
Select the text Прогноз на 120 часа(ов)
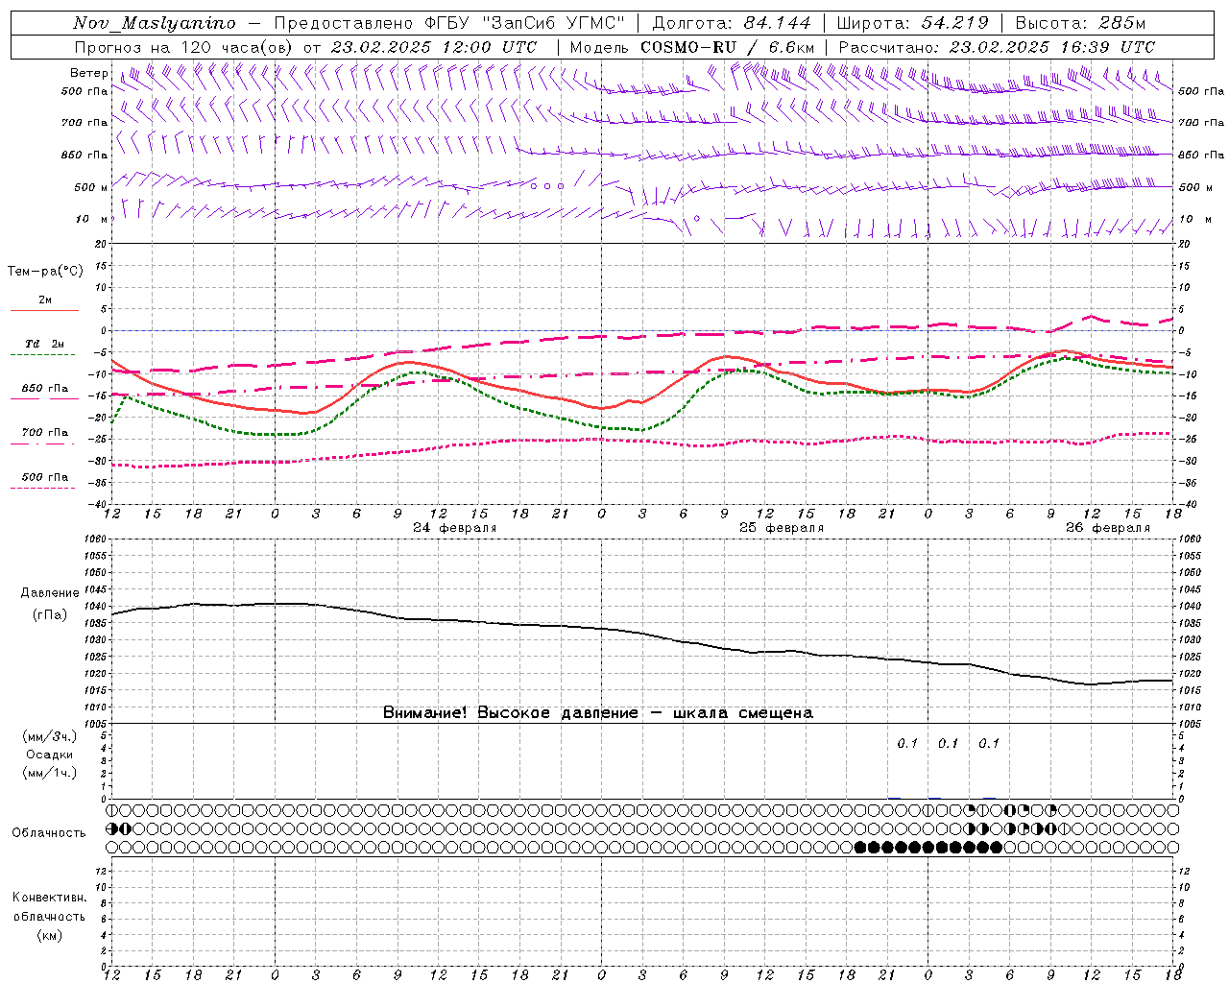tap(184, 47)
